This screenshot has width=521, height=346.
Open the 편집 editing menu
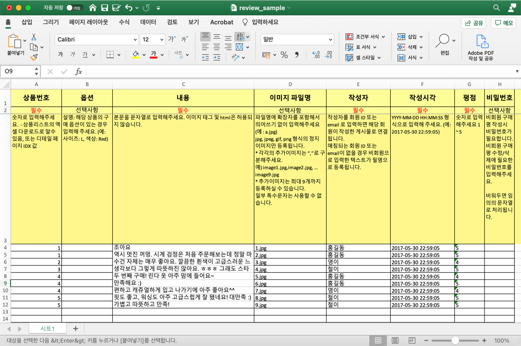click(x=445, y=44)
